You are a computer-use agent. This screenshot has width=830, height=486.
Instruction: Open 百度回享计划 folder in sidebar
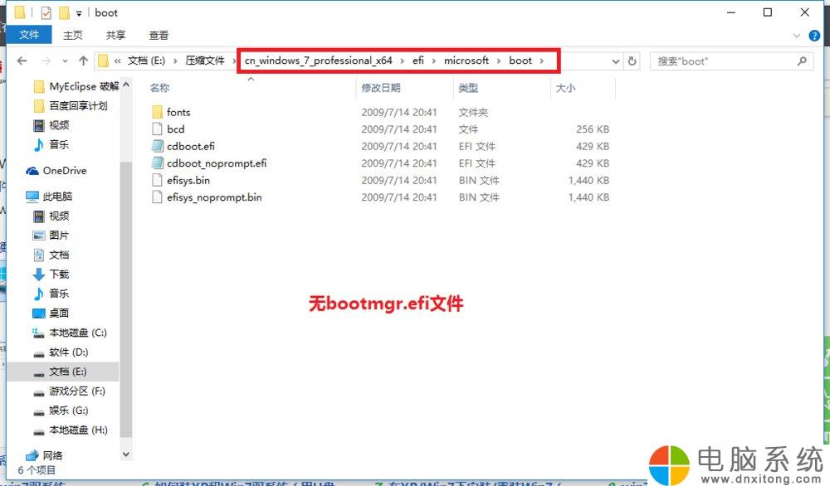[71, 106]
